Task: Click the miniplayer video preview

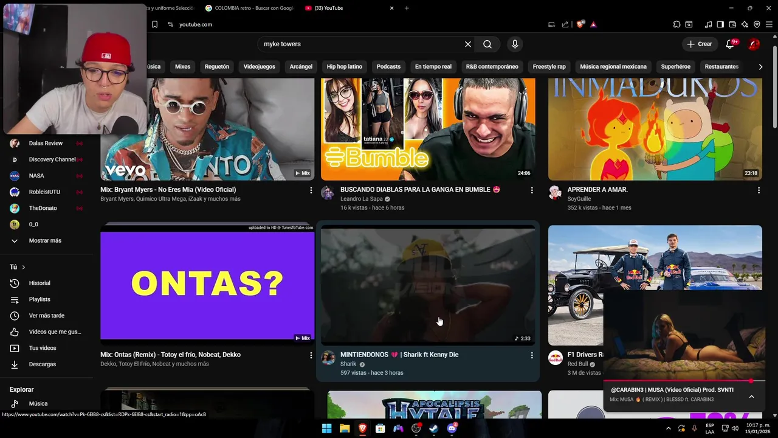Action: [684, 335]
